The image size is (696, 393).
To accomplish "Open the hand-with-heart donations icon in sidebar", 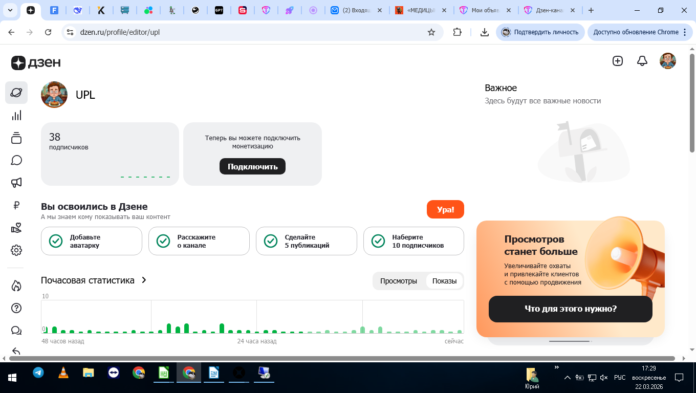I will (16, 228).
